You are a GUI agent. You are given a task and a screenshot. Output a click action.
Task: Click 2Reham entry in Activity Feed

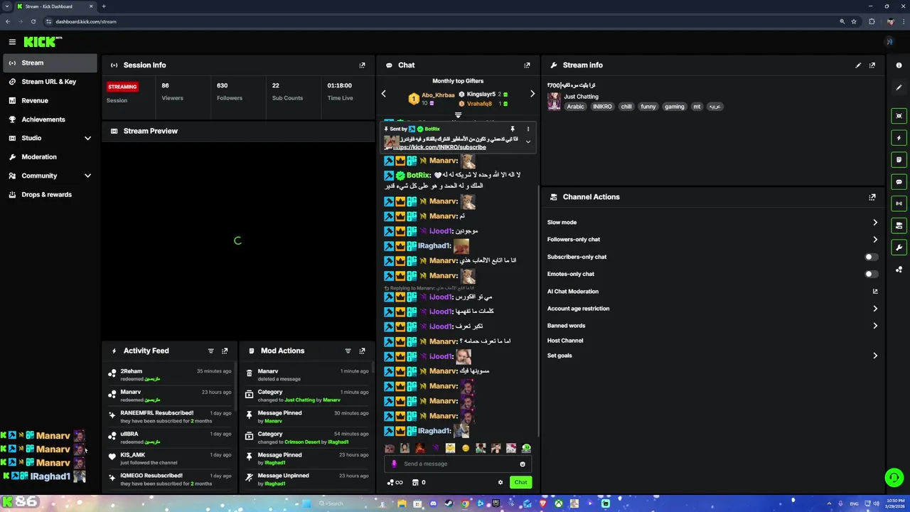(169, 375)
